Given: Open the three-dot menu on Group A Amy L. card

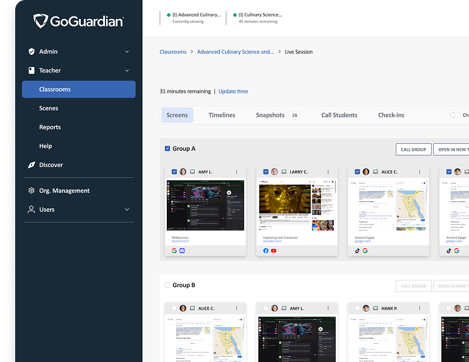Looking at the screenshot, I should pos(236,172).
